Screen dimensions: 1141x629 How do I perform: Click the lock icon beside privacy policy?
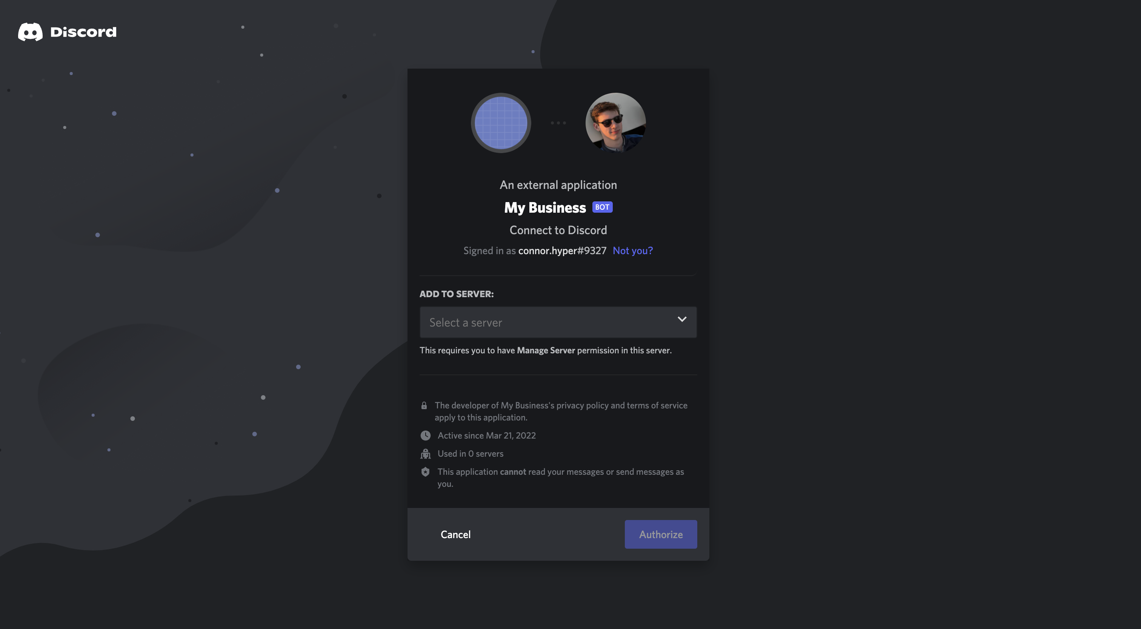[424, 405]
